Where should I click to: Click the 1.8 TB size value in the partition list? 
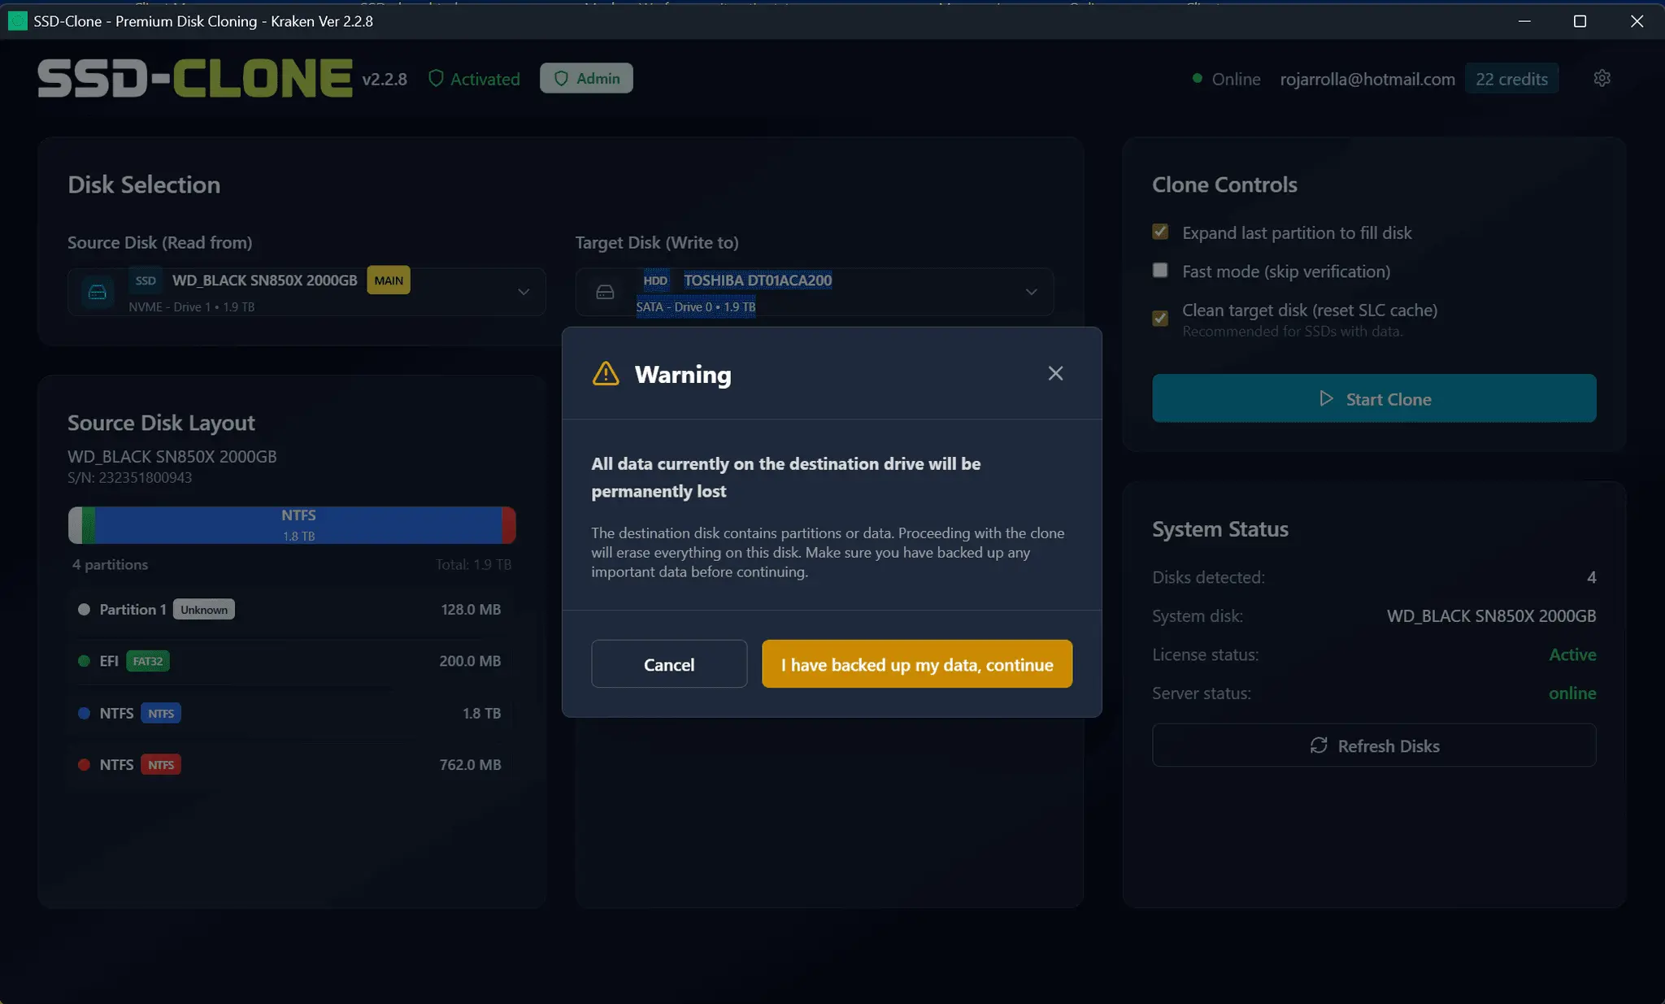[x=481, y=713]
